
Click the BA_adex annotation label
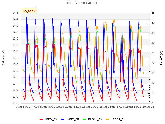[29, 11]
